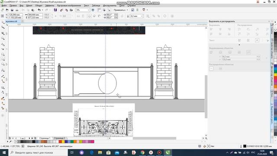Select the жуковка.cdr document tab
Viewport: 277px width, 156px height.
(12, 21)
